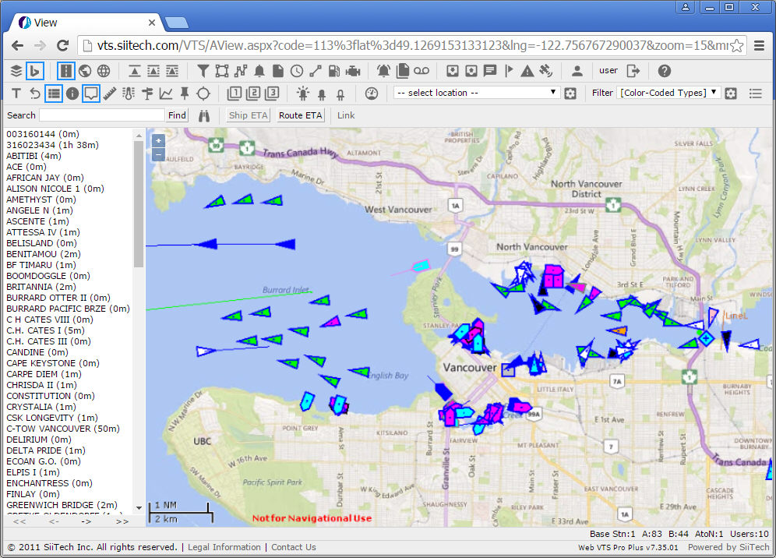Toggle the speech bubble labels button
This screenshot has height=558, width=776.
point(91,94)
